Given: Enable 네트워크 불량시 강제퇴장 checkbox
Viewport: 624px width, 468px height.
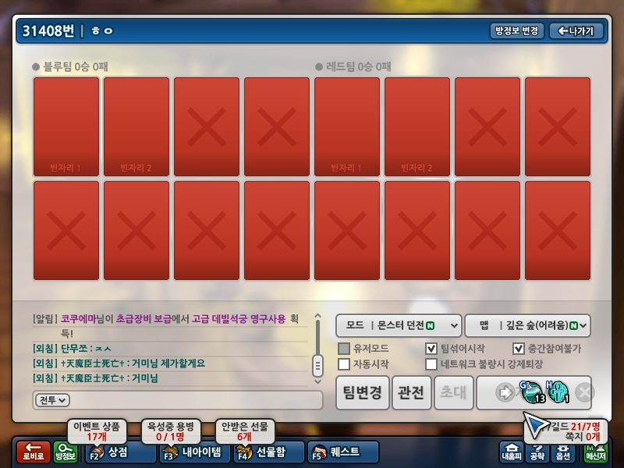Looking at the screenshot, I should [x=431, y=363].
